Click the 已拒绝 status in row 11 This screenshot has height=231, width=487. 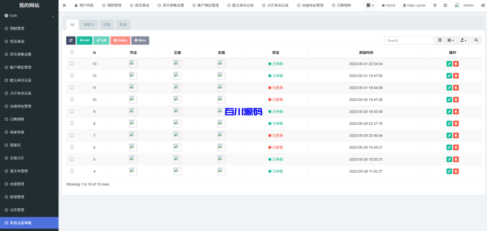[x=276, y=88]
